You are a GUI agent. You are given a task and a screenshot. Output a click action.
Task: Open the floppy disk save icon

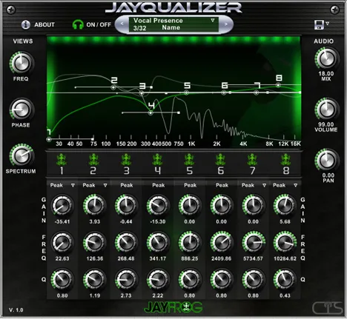[x=319, y=24]
